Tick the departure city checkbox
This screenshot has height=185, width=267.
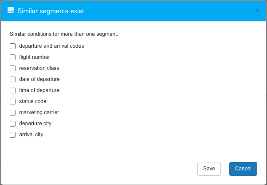coord(13,123)
